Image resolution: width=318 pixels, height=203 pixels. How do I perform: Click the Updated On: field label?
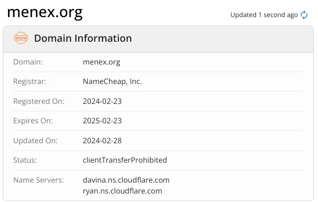point(36,141)
